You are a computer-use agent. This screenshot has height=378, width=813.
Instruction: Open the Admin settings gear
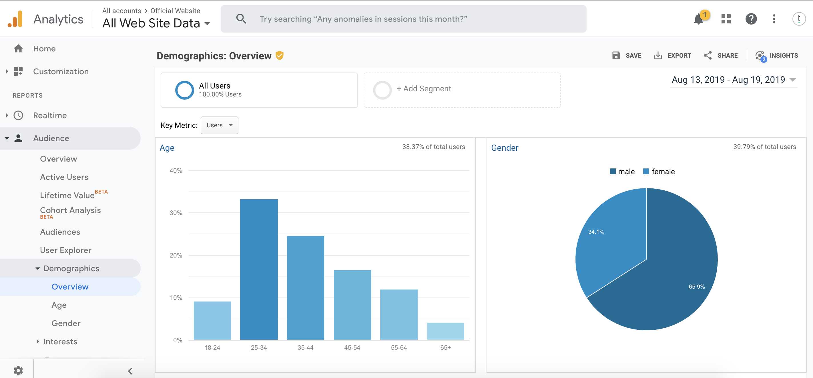18,370
